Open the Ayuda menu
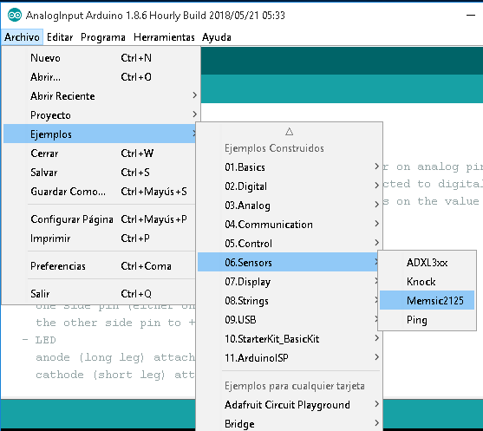Image resolution: width=483 pixels, height=431 pixels. pos(217,37)
